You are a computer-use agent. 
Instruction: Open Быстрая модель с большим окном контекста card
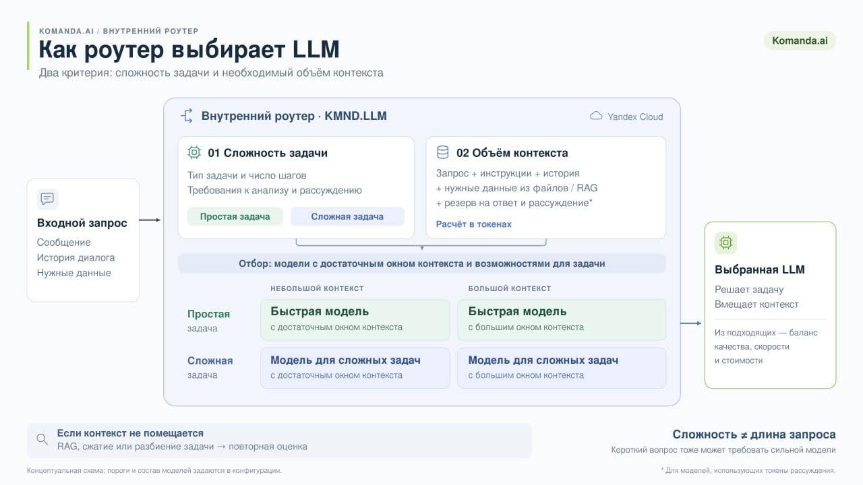[562, 320]
